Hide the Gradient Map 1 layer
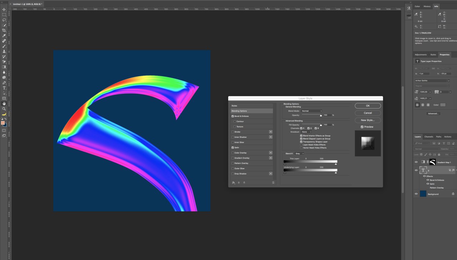Screen dimensions: 457x260 click(416, 162)
